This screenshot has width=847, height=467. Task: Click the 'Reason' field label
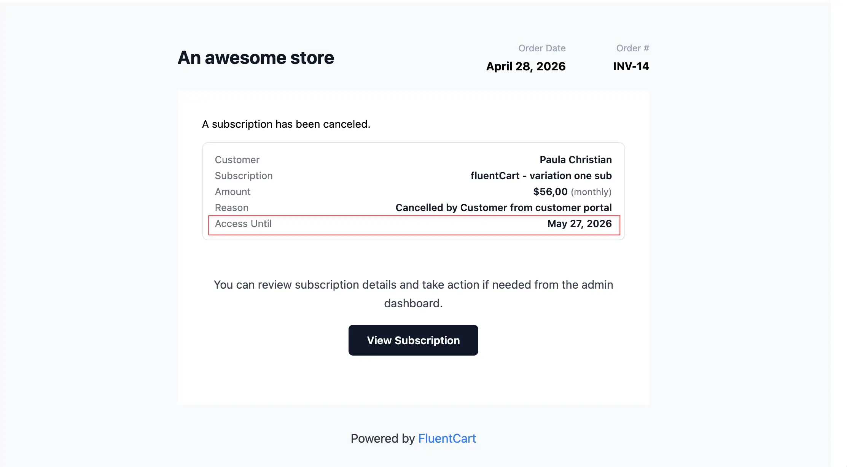tap(232, 207)
